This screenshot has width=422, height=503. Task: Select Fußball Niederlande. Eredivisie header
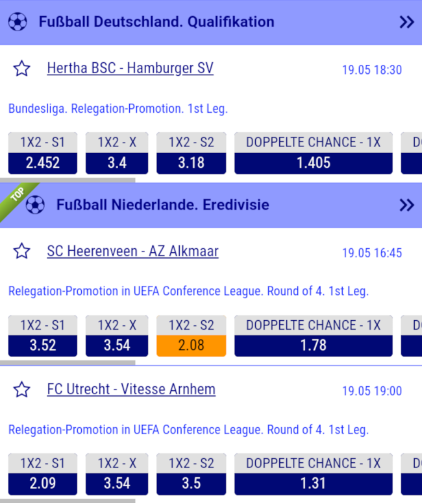point(162,205)
